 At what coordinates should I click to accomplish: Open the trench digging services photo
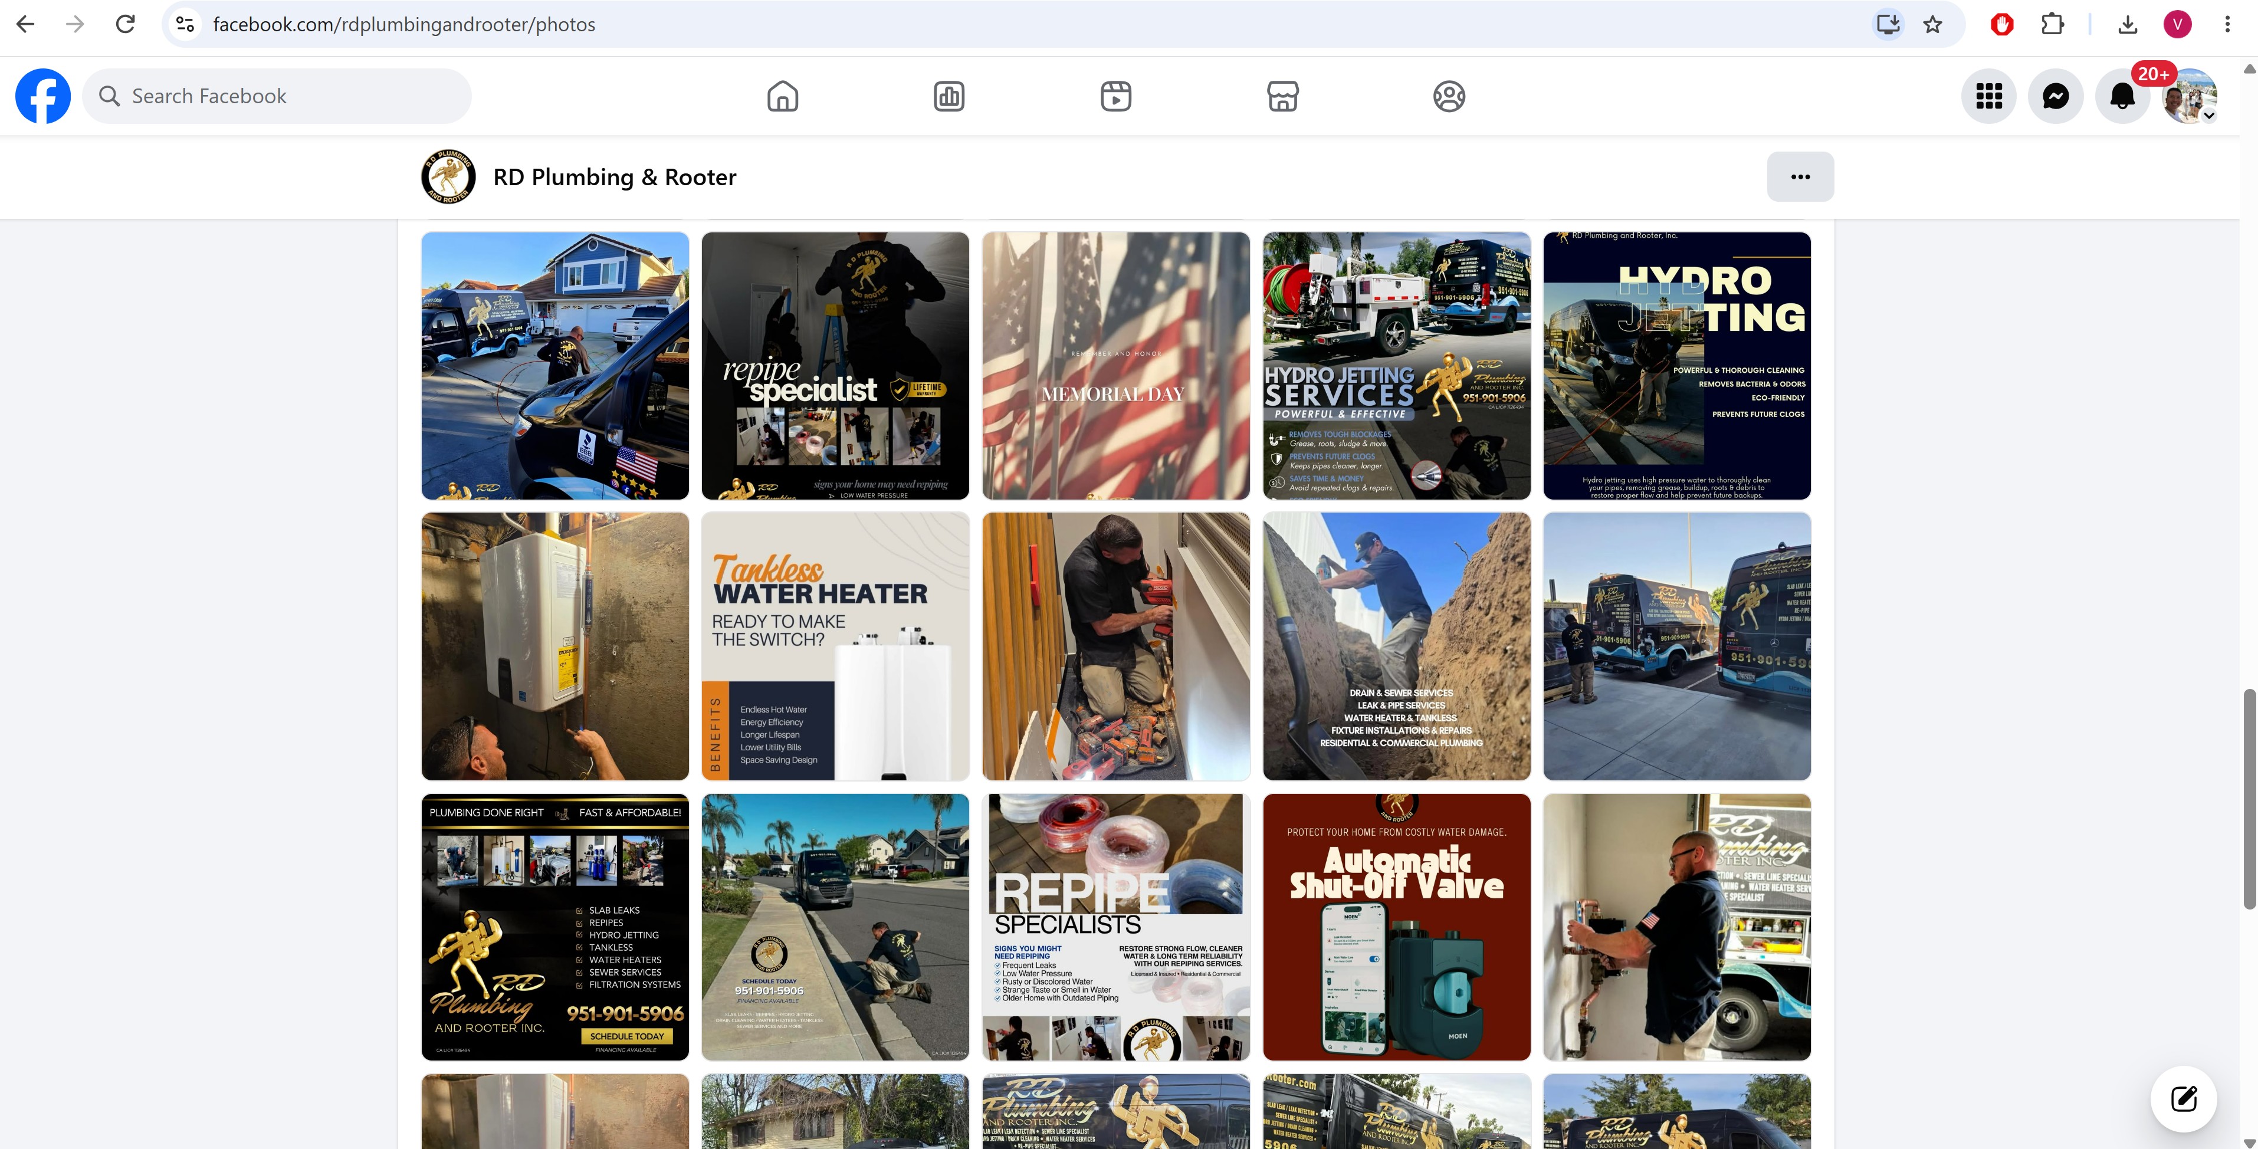tap(1396, 647)
